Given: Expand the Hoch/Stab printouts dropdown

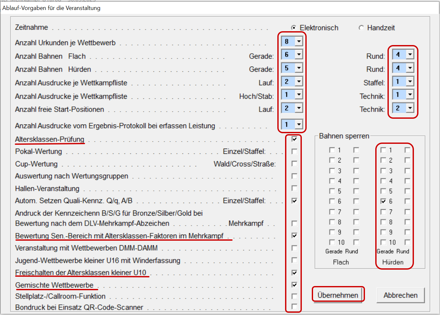Looking at the screenshot, I should point(299,95).
